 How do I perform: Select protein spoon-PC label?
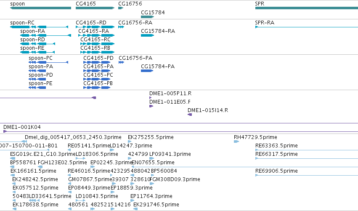point(41,58)
